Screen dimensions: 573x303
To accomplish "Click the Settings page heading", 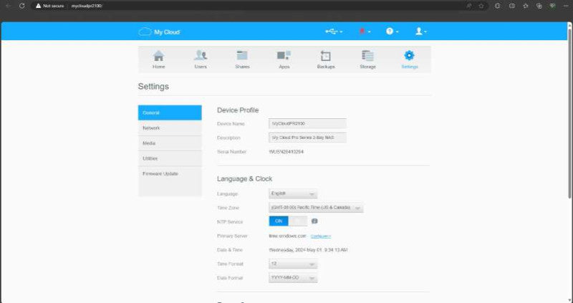I will coord(153,87).
